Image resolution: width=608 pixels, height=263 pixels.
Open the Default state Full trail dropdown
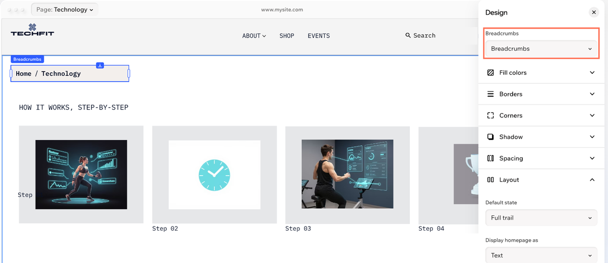tap(541, 218)
